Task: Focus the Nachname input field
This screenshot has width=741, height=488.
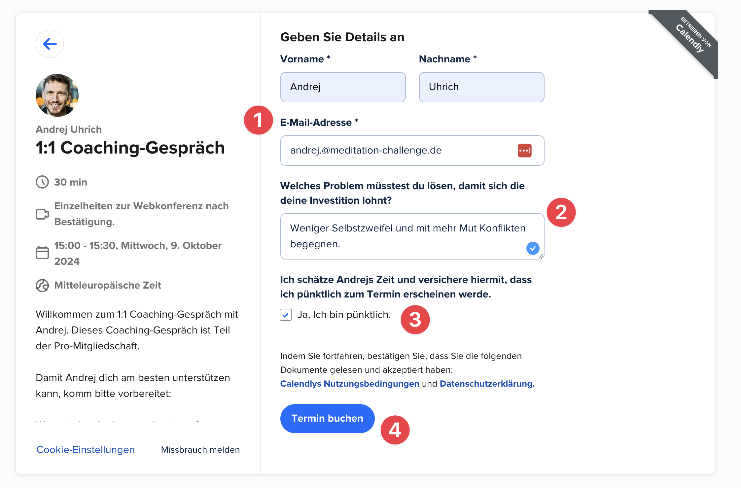Action: pos(481,87)
